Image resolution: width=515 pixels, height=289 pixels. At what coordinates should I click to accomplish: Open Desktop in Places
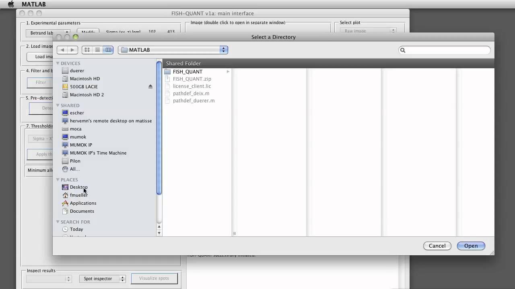(78, 187)
